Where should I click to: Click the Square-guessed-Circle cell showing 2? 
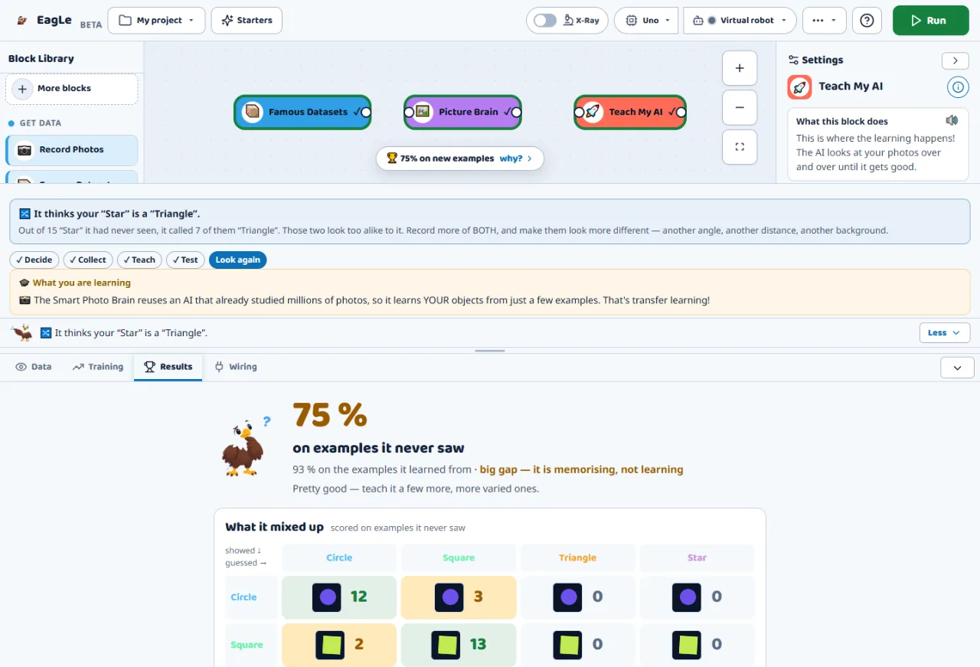coord(339,645)
